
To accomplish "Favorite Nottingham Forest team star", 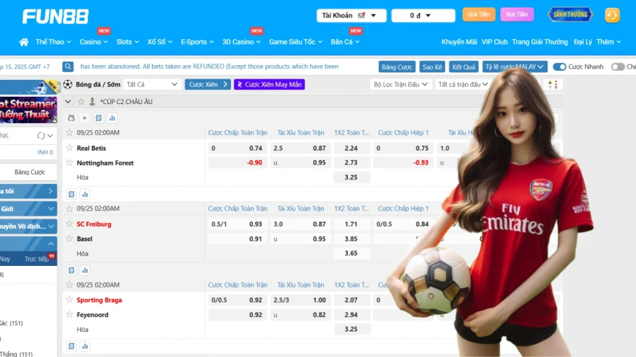I will click(70, 163).
